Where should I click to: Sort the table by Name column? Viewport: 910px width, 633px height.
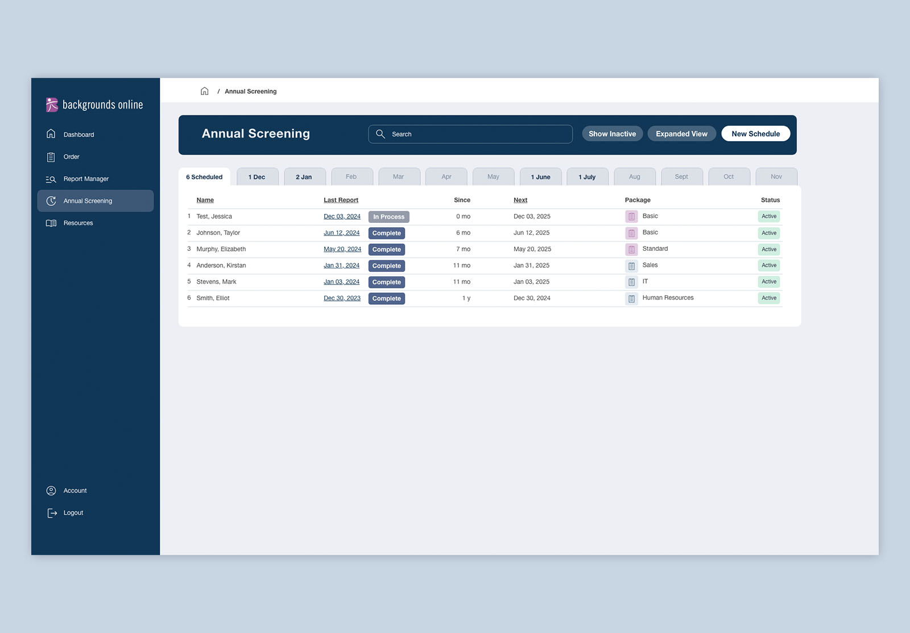[x=205, y=200]
